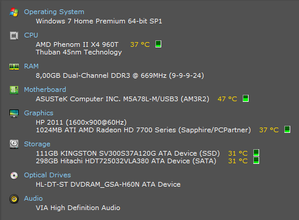The height and width of the screenshot is (220, 299).
Task: Open the Storage section heading link
Action: [x=37, y=144]
